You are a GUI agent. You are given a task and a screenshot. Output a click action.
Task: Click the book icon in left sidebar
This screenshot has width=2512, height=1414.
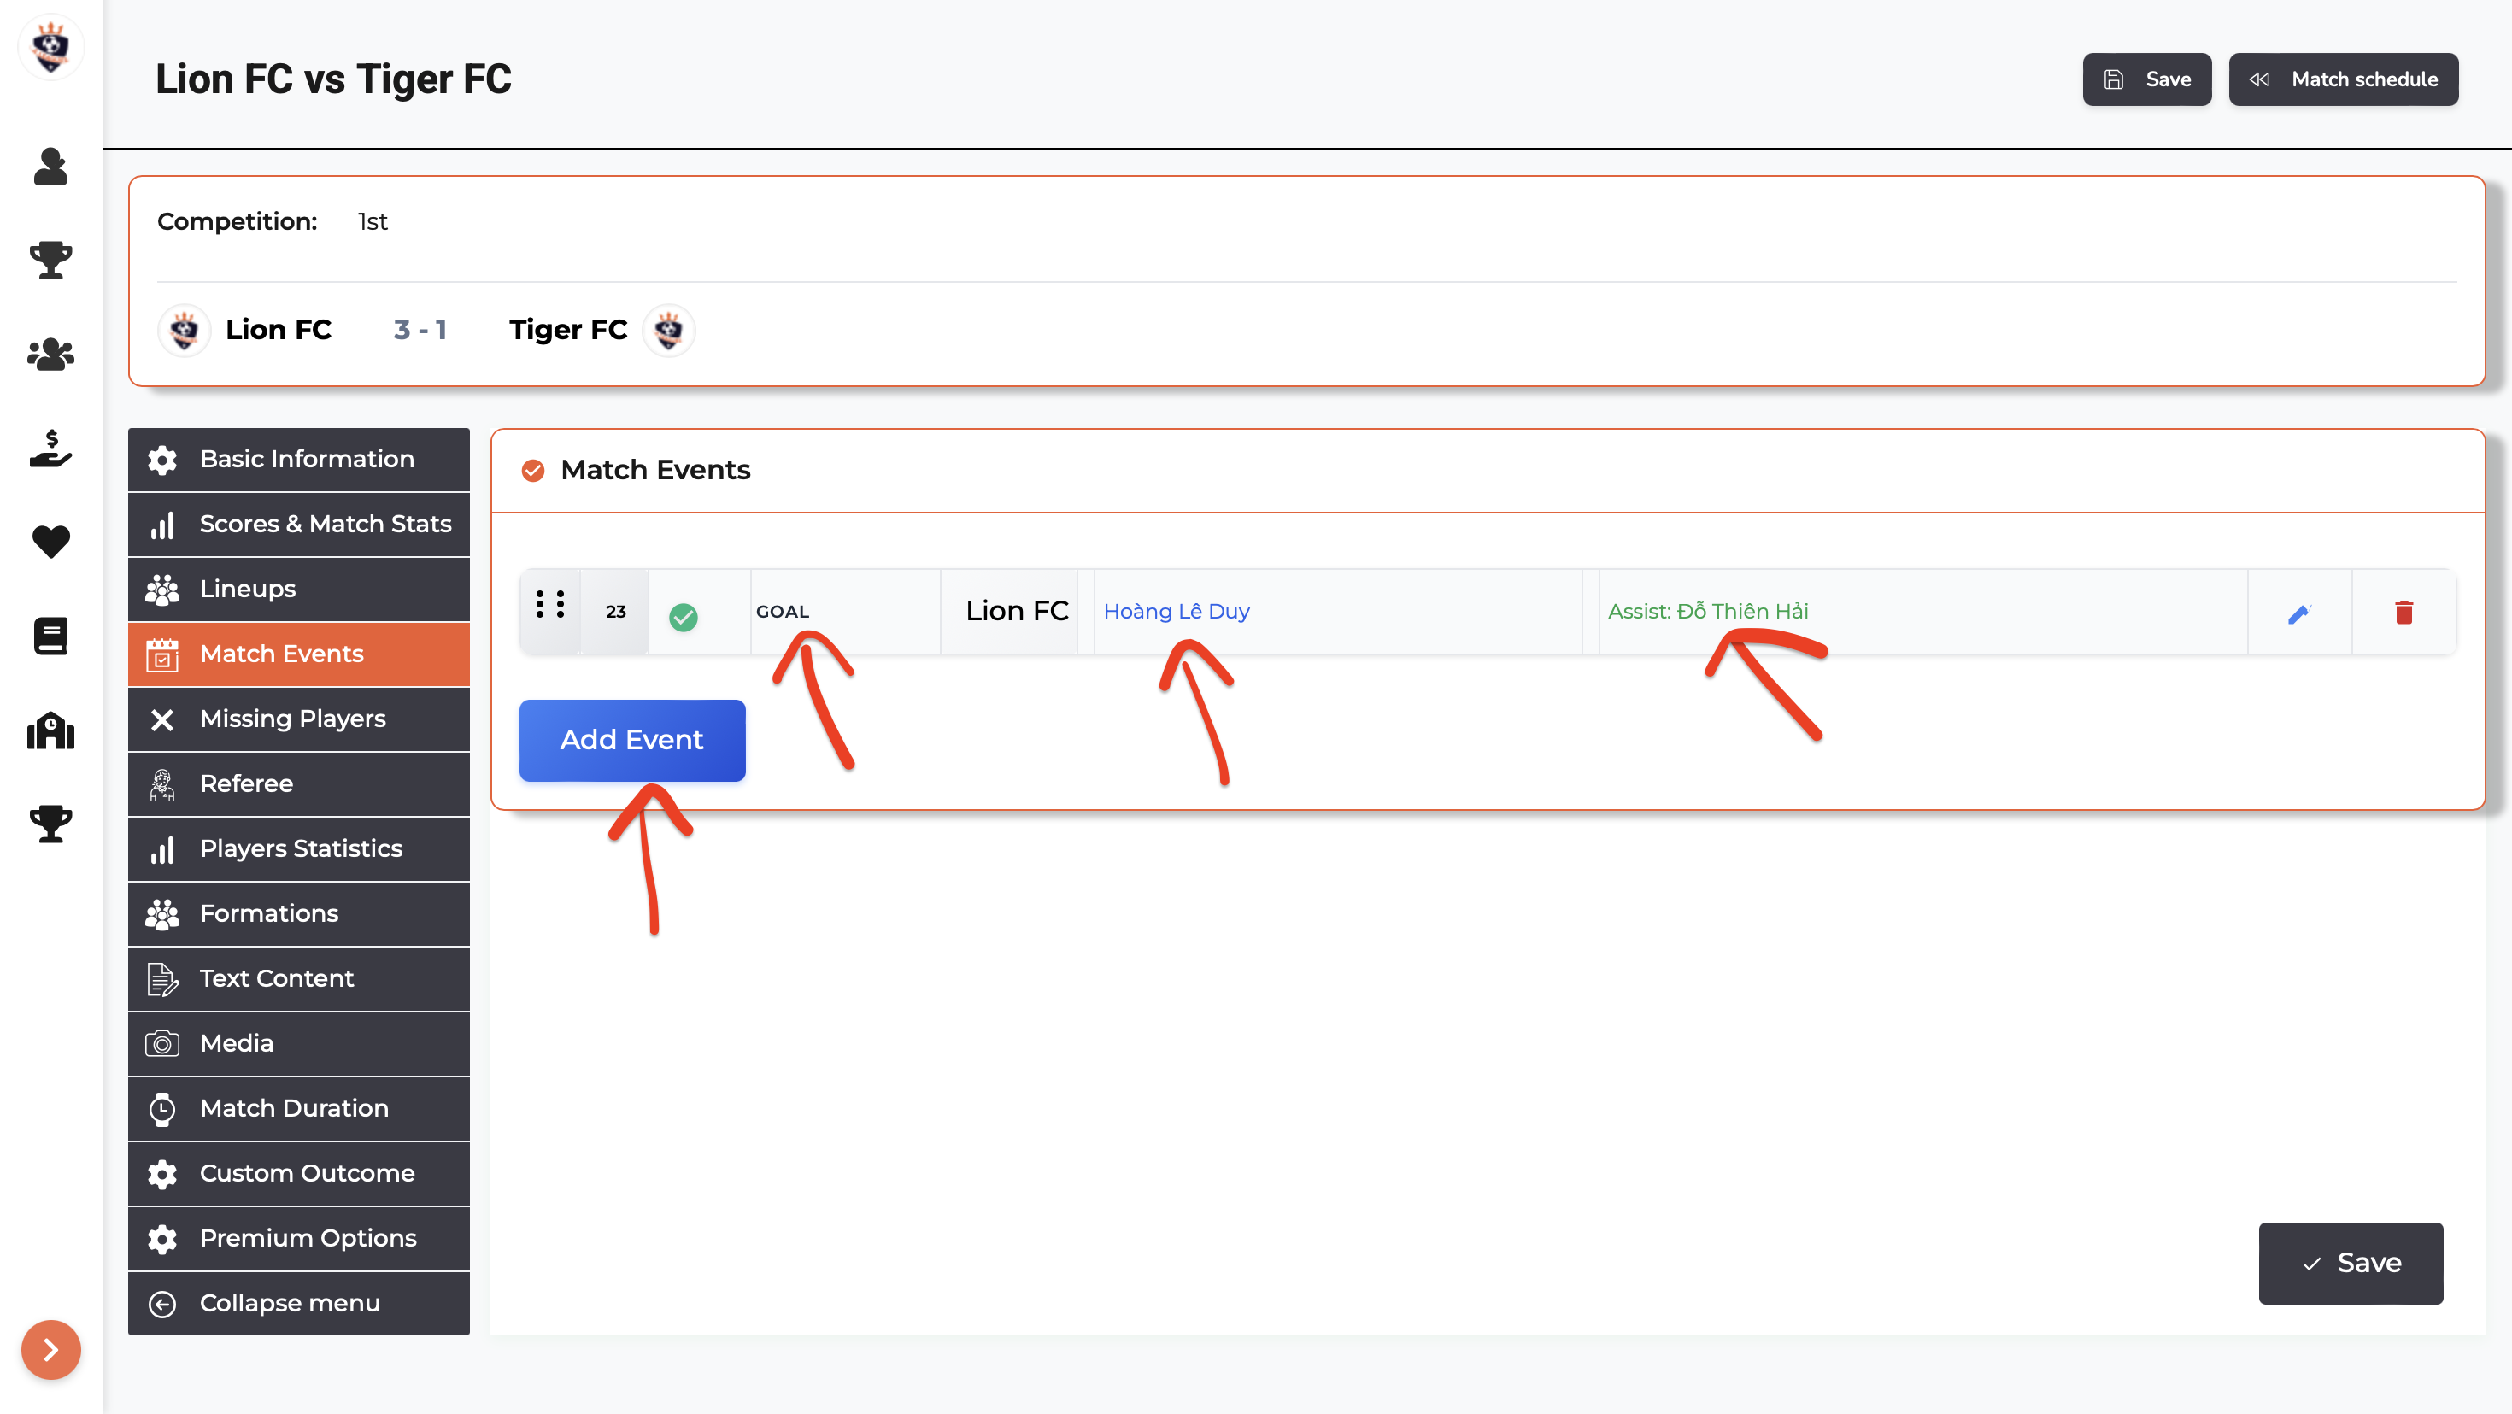click(x=50, y=636)
